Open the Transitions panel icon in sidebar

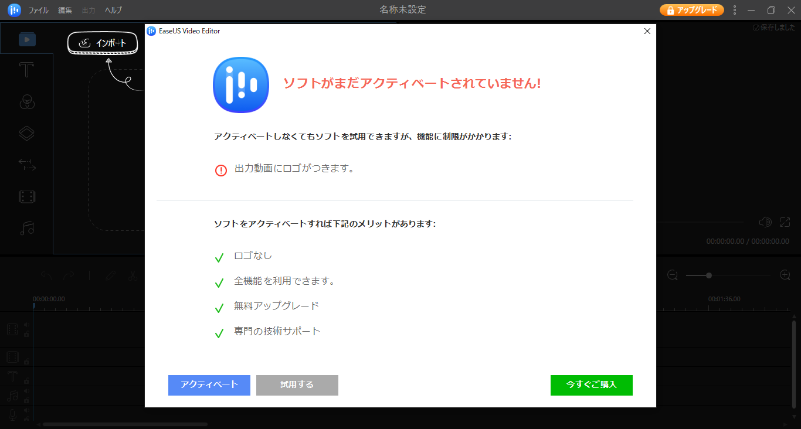27,165
